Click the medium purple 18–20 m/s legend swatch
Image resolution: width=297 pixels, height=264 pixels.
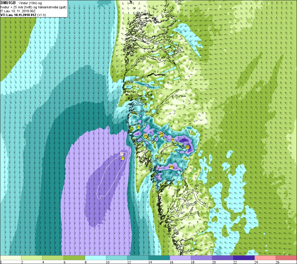tap(202, 258)
